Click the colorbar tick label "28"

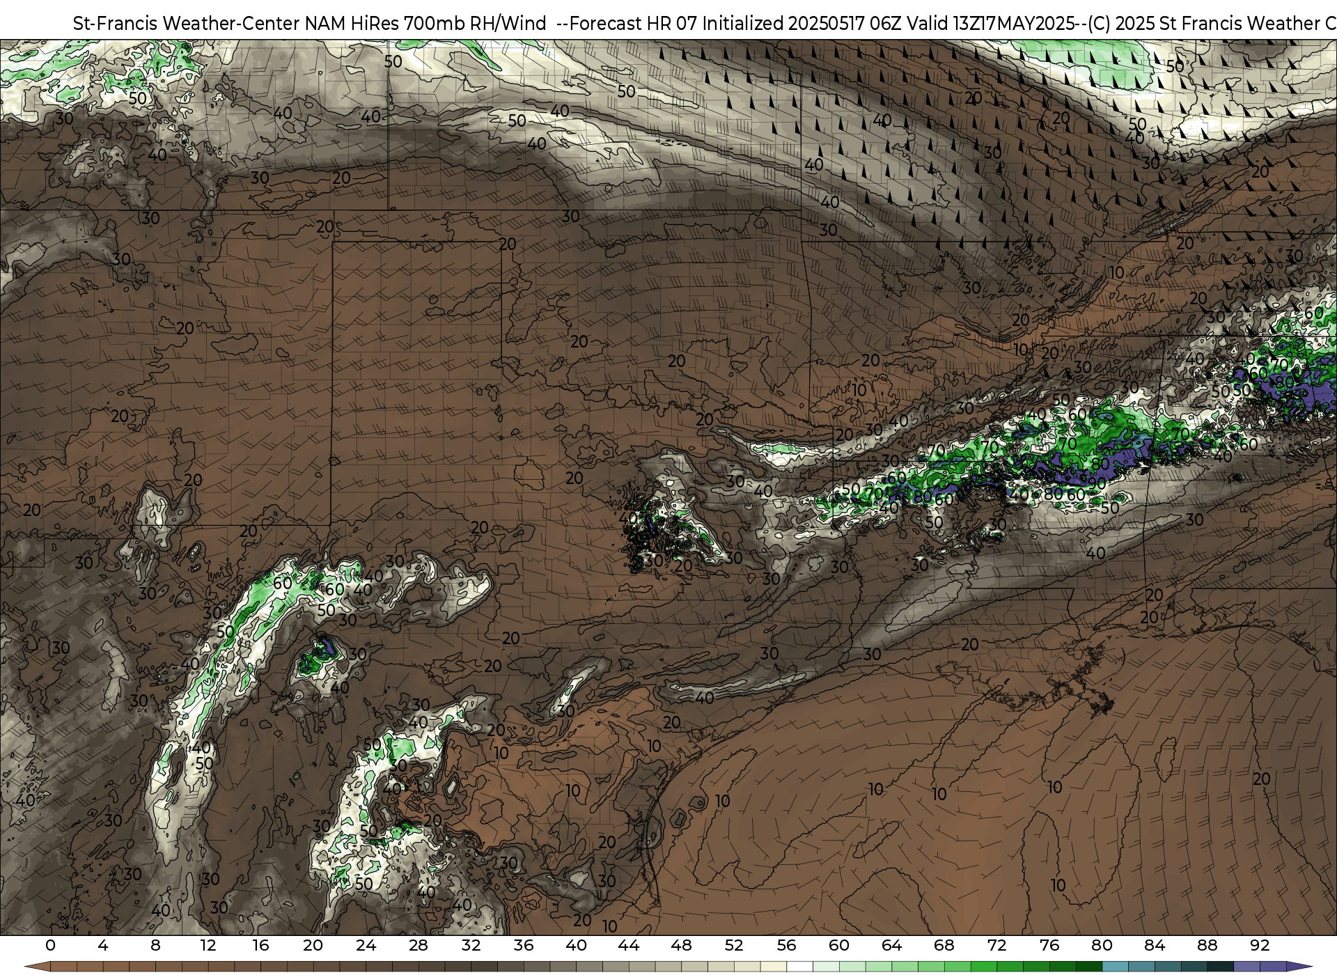click(x=419, y=946)
